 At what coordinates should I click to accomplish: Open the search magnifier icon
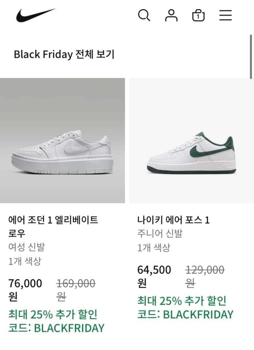(x=144, y=15)
